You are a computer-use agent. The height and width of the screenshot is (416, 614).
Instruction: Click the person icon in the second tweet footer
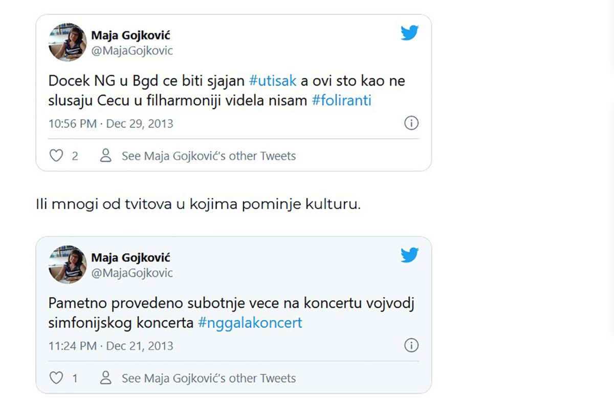click(x=106, y=378)
